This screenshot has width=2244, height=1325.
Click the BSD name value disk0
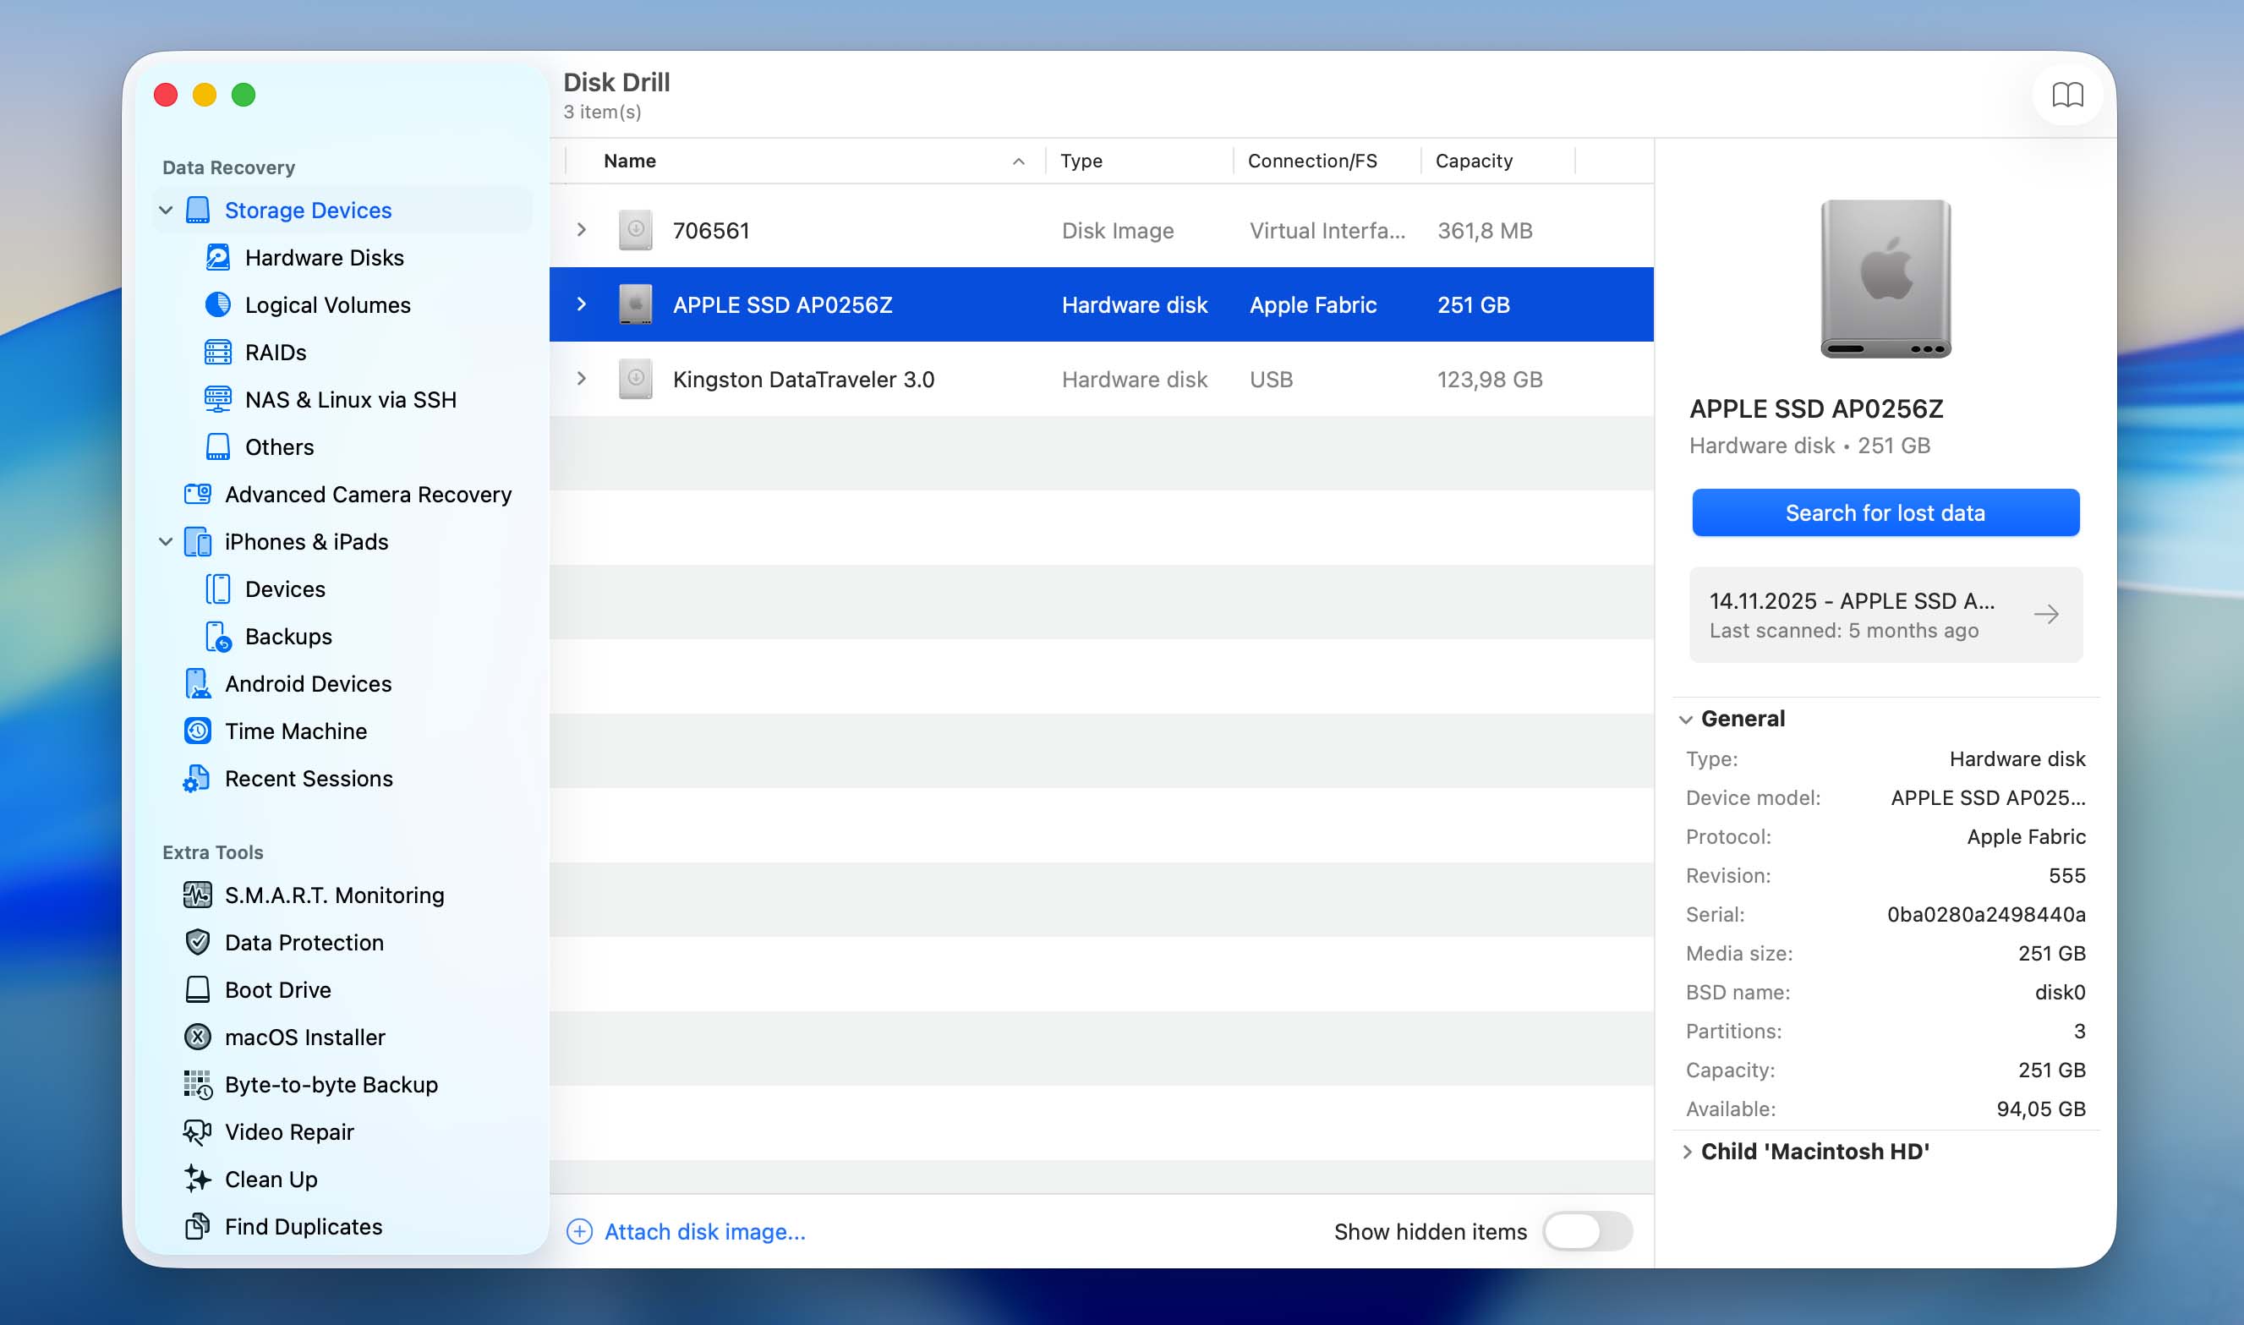coord(2061,992)
